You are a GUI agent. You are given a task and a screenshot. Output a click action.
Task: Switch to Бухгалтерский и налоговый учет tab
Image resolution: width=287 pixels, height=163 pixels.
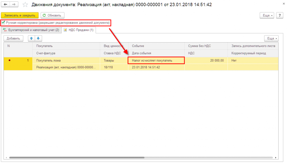coord(31,30)
